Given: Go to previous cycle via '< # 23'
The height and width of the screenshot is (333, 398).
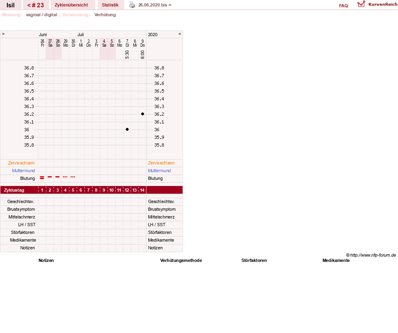Looking at the screenshot, I should pos(36,5).
